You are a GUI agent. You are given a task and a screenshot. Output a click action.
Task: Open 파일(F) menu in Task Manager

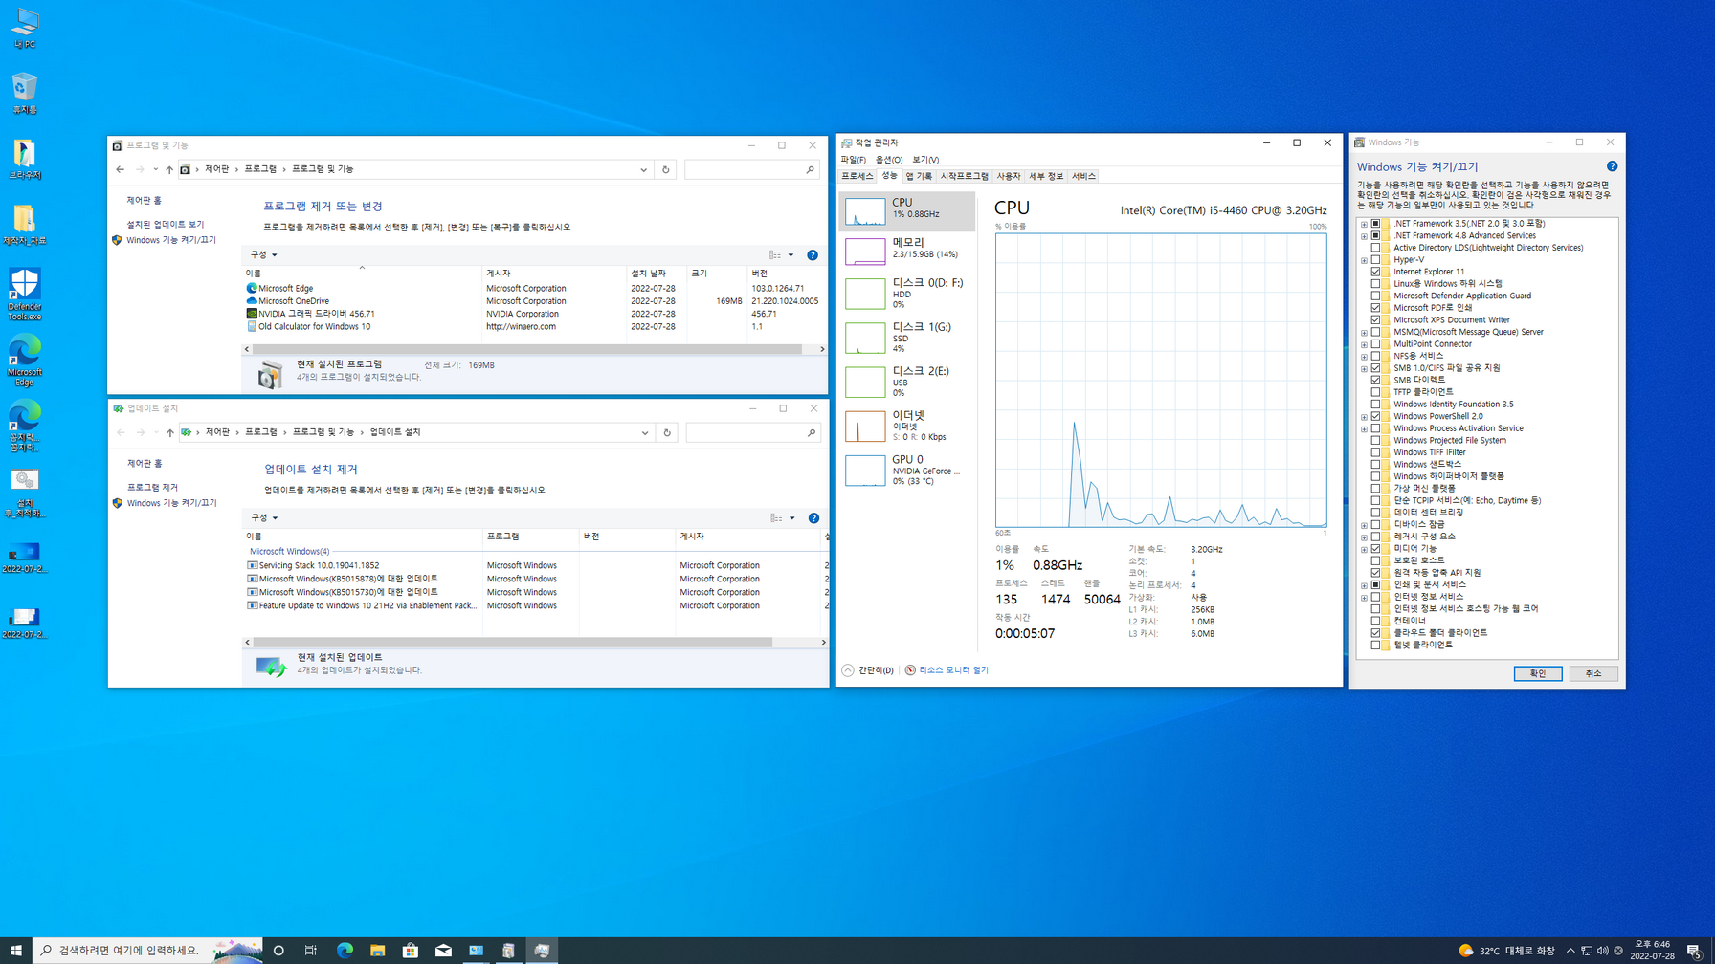click(x=853, y=160)
